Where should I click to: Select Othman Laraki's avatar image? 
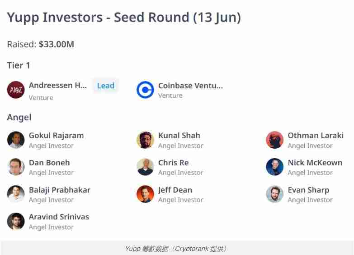(274, 140)
